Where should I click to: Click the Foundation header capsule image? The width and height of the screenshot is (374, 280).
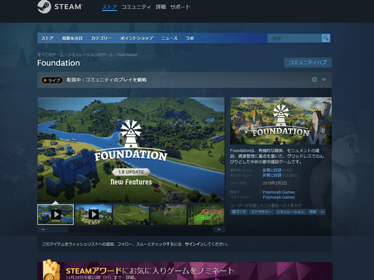coord(280,121)
